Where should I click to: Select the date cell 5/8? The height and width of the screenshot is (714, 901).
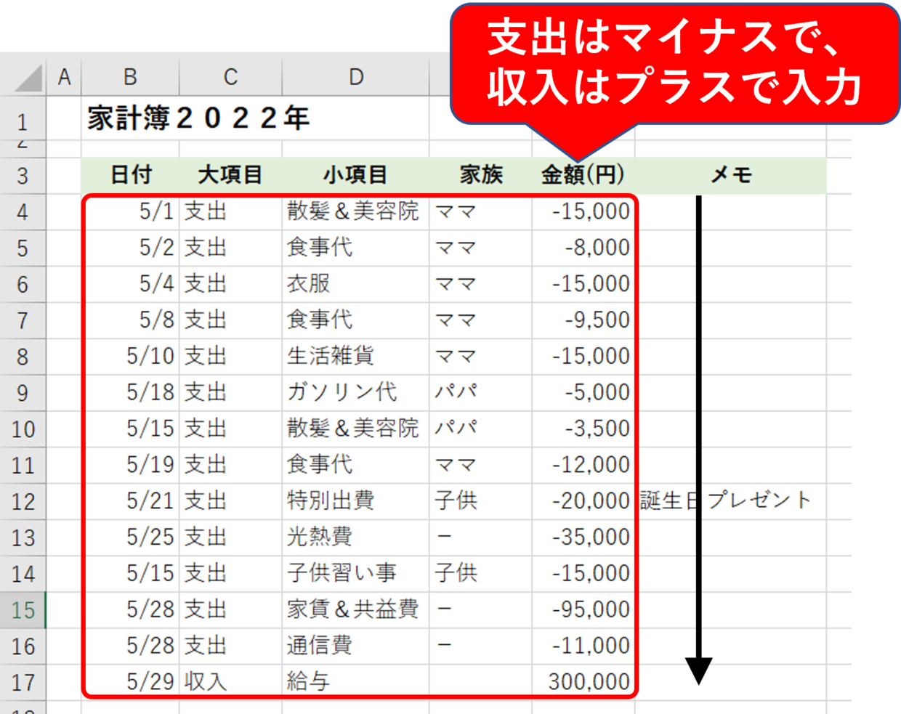click(131, 320)
